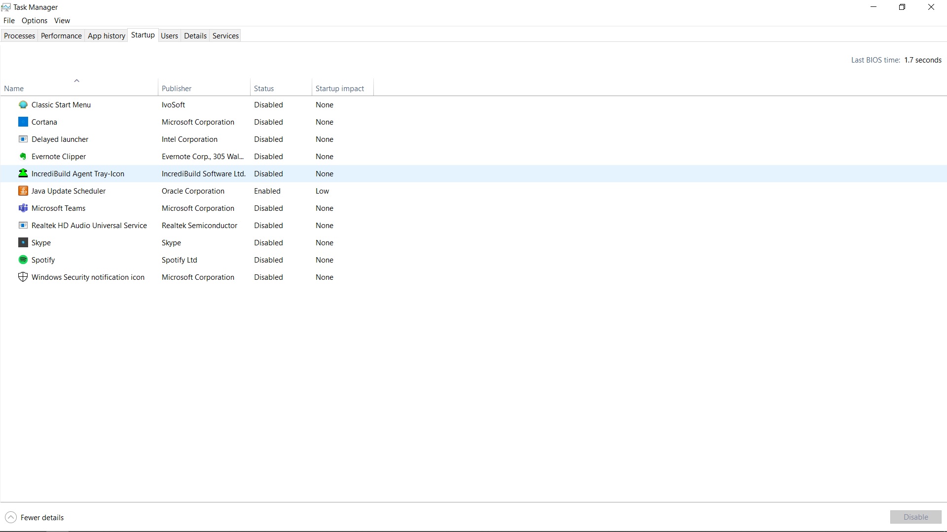Open the View menu
Image resolution: width=947 pixels, height=532 pixels.
point(62,20)
